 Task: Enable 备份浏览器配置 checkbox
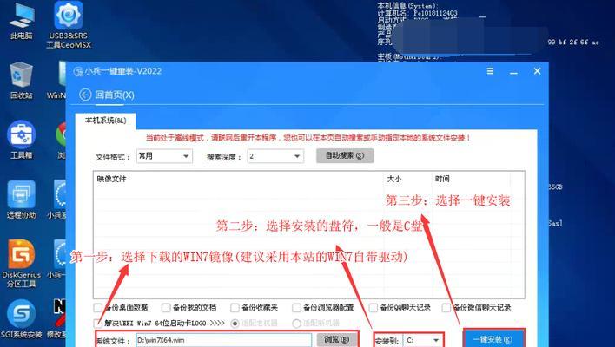(x=296, y=307)
